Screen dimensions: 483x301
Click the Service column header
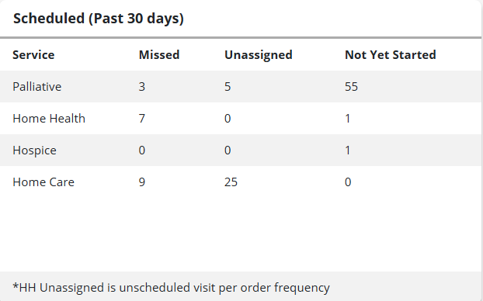[33, 55]
